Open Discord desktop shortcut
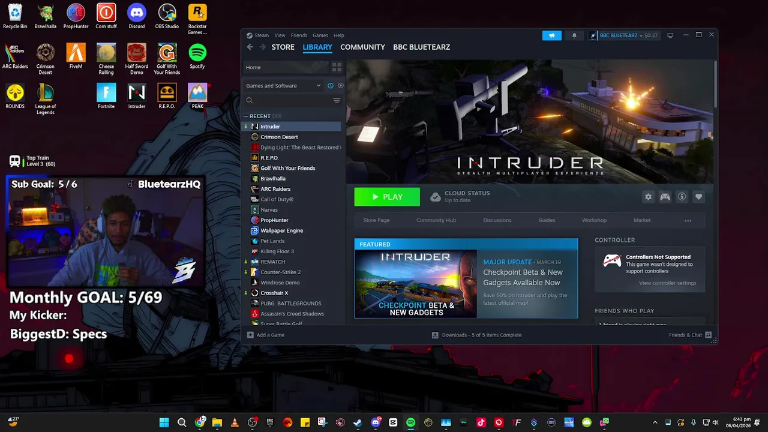This screenshot has height=432, width=768. pos(136,16)
